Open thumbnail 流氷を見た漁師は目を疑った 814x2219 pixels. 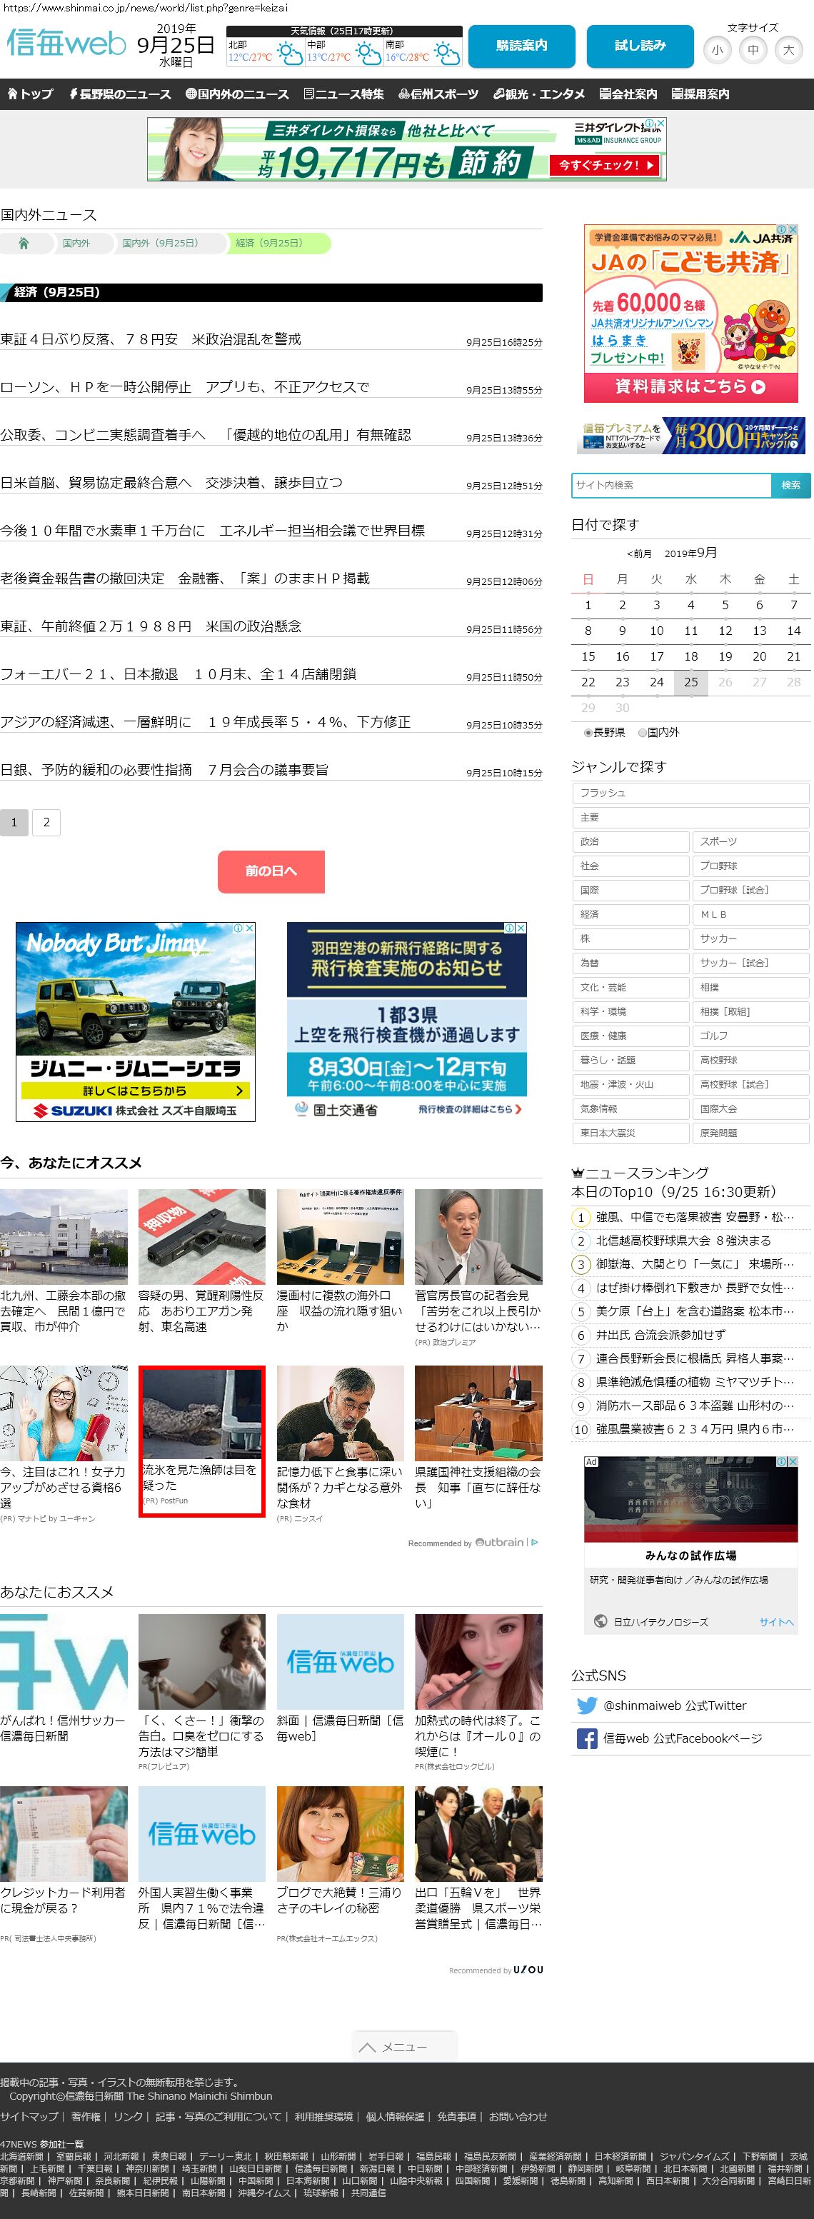click(201, 1413)
